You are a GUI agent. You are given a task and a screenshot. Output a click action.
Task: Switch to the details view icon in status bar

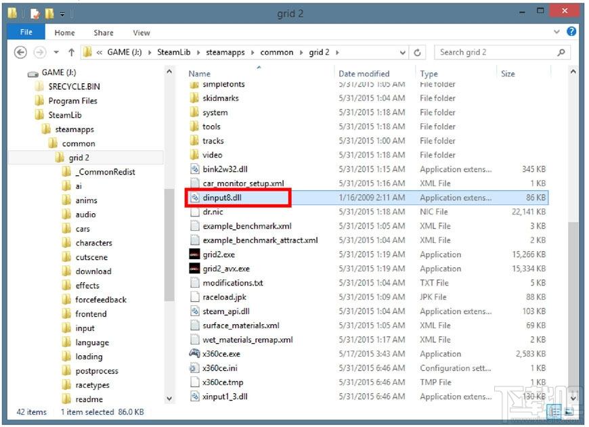pyautogui.click(x=554, y=411)
